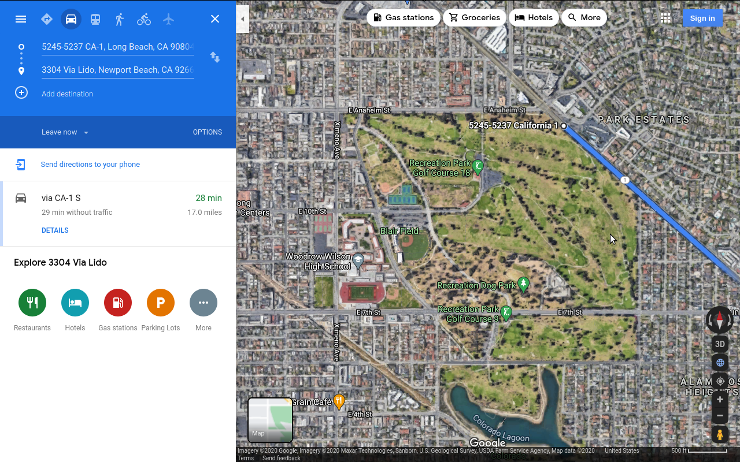The width and height of the screenshot is (740, 462).
Task: Click 28 min travel time
Action: coord(209,198)
